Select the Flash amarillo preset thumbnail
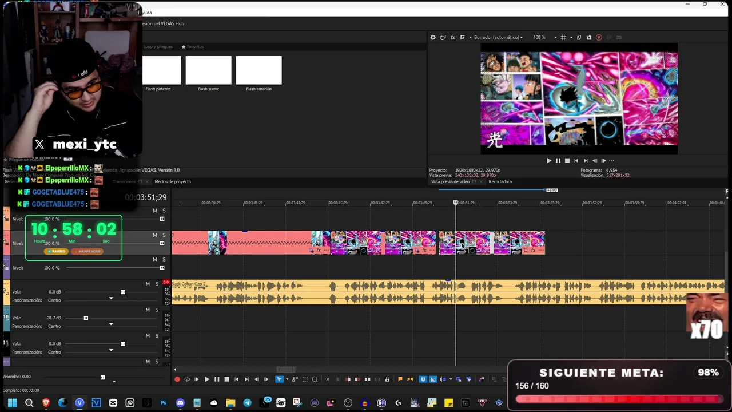The image size is (732, 412). tap(258, 70)
